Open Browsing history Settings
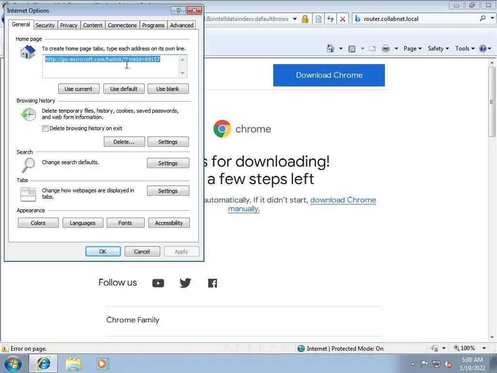 point(168,142)
